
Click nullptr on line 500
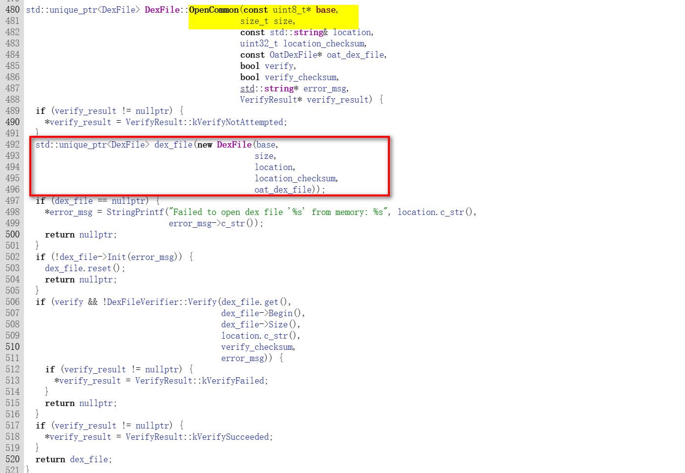tap(96, 235)
